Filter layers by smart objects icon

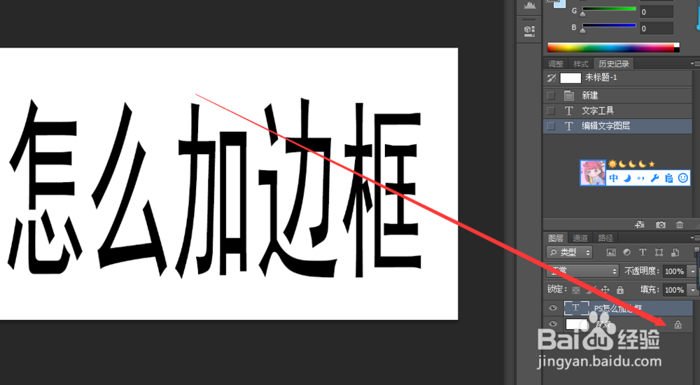[675, 252]
